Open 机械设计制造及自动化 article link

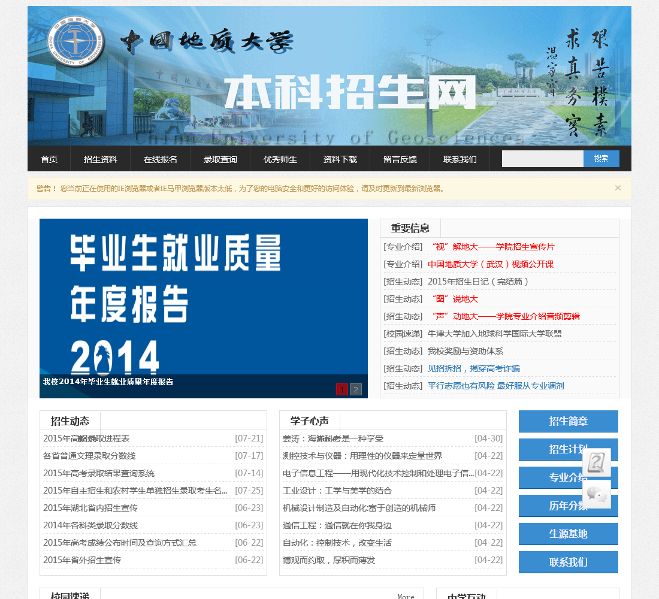tap(359, 508)
